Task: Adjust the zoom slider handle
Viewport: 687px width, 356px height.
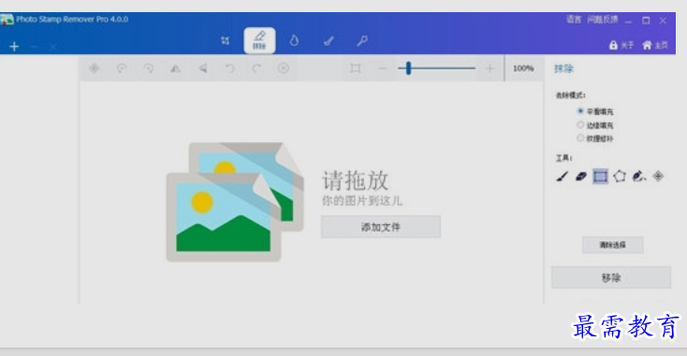Action: [408, 68]
